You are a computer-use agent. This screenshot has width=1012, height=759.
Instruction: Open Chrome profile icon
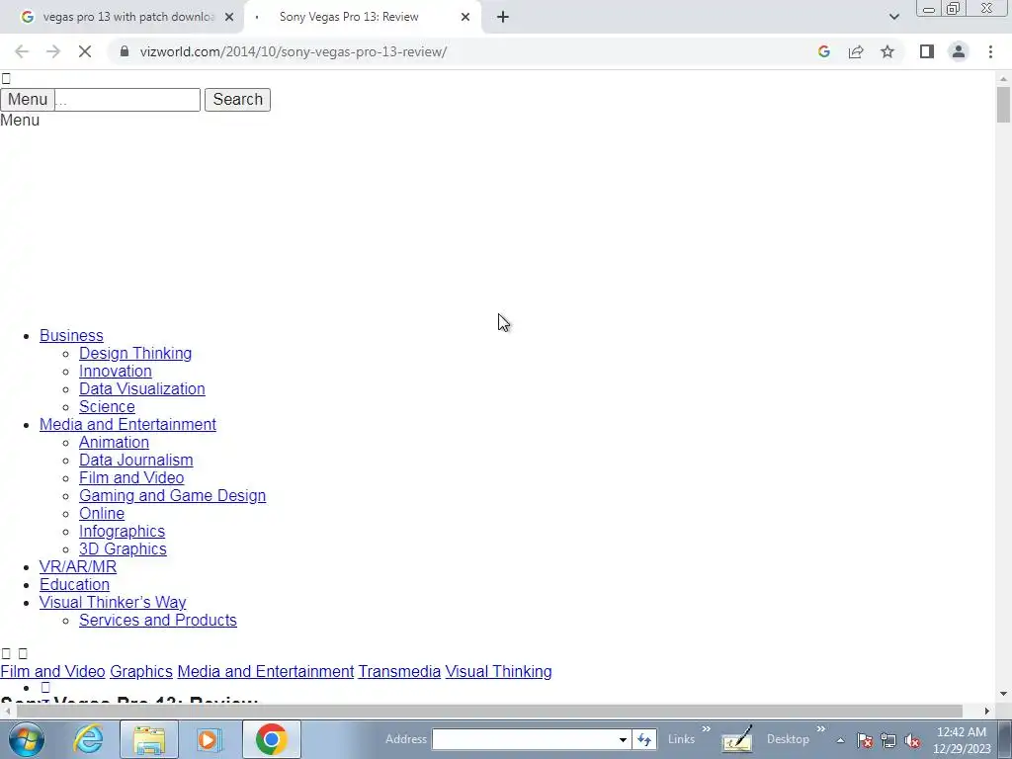click(959, 51)
